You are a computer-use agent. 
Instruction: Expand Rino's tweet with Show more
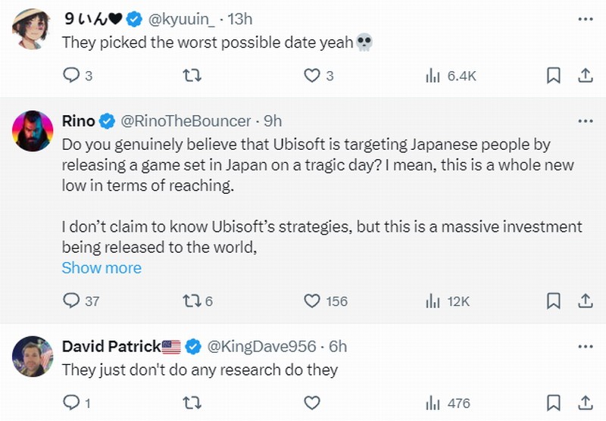click(102, 267)
